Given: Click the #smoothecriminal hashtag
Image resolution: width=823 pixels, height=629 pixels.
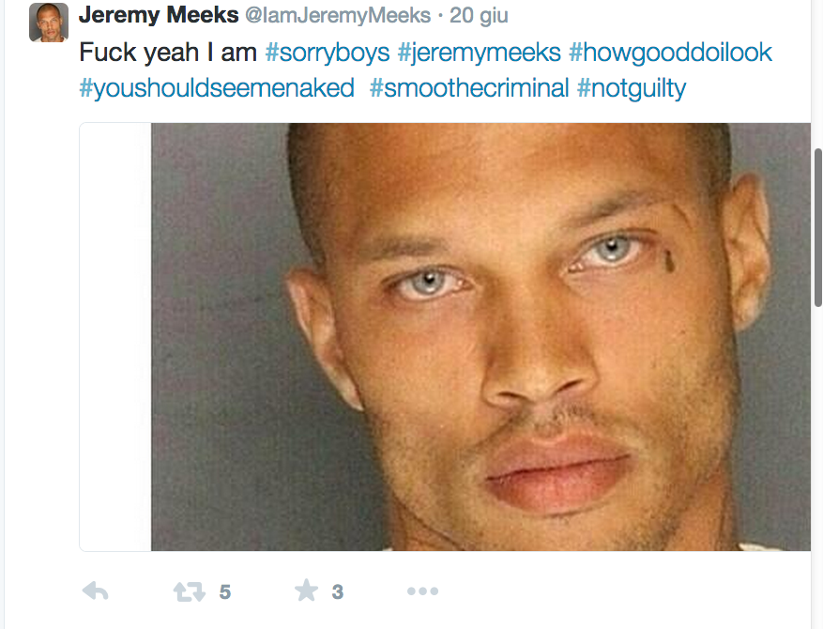Looking at the screenshot, I should pos(469,88).
